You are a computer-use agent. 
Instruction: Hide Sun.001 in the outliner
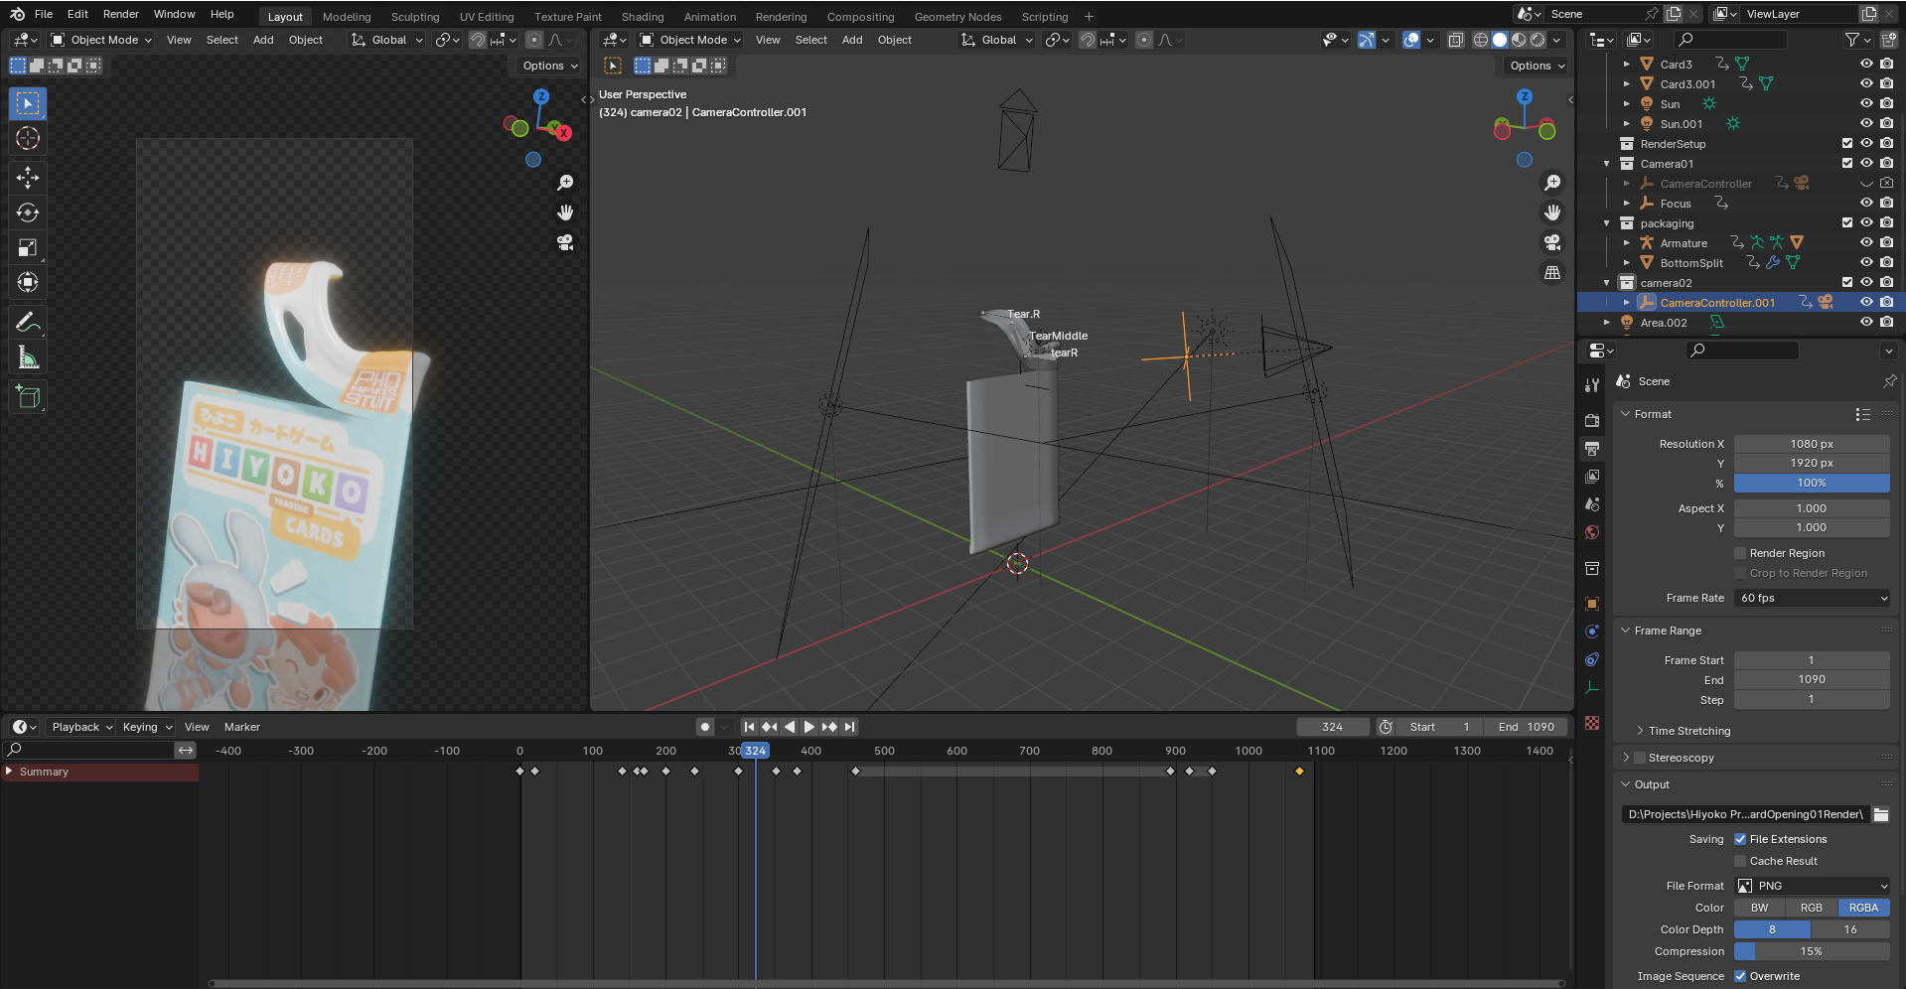coord(1865,123)
